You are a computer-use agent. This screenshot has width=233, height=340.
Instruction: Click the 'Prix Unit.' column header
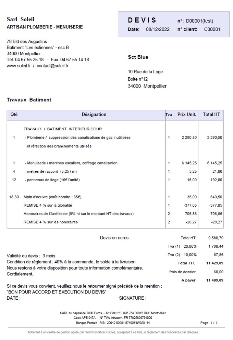[187, 115]
